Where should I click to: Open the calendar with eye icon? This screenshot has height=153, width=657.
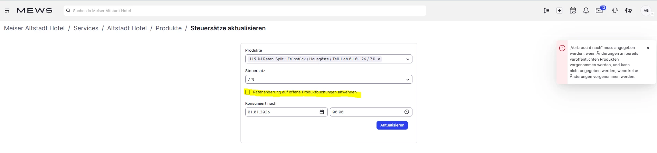pos(573,11)
